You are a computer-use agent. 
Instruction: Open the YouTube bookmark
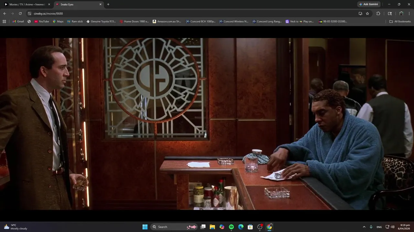click(41, 22)
